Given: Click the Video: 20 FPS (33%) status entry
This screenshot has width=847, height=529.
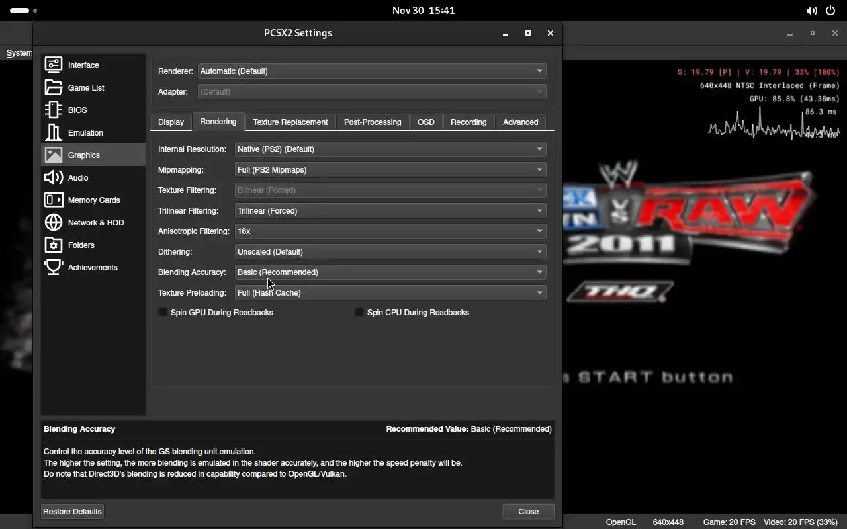Looking at the screenshot, I should pos(801,522).
